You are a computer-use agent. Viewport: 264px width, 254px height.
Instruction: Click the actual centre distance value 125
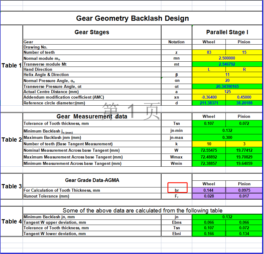(227, 92)
